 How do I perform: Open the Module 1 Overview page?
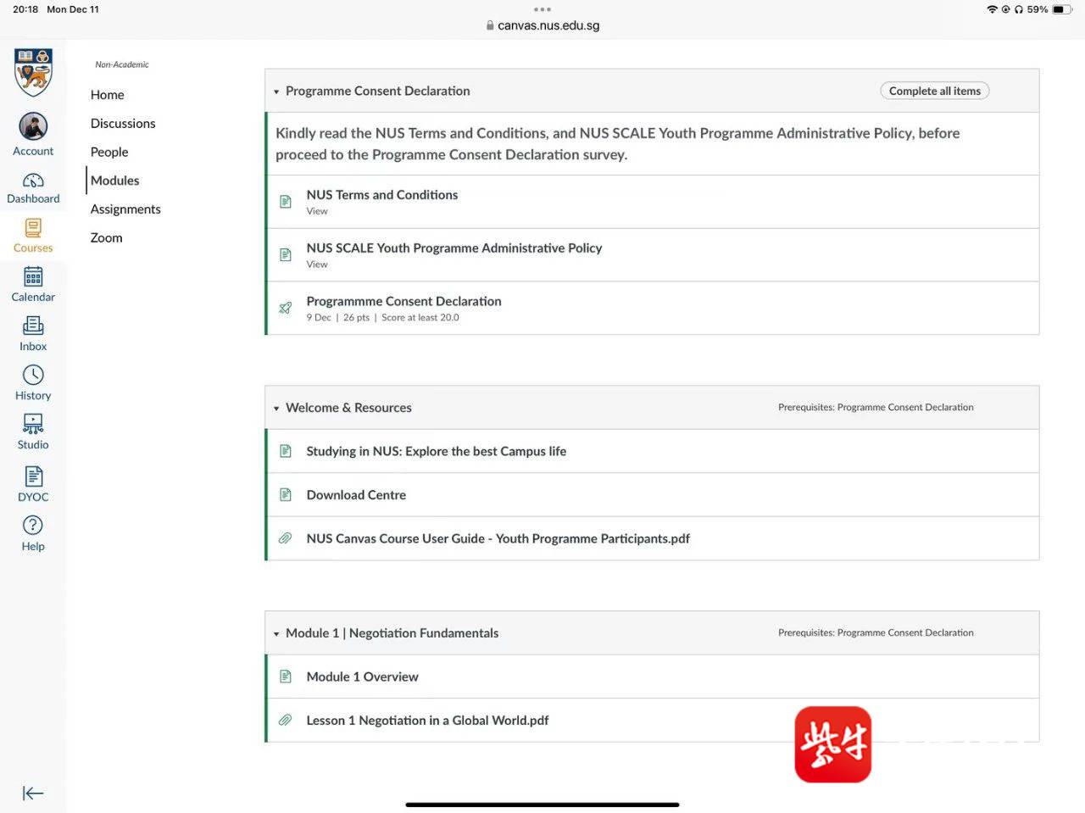pyautogui.click(x=362, y=677)
